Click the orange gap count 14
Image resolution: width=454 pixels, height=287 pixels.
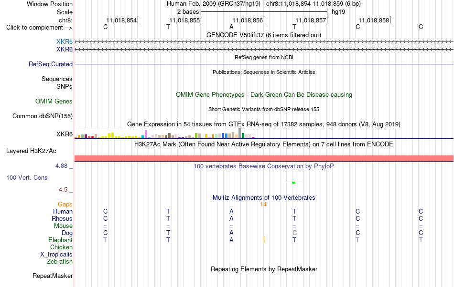(263, 205)
